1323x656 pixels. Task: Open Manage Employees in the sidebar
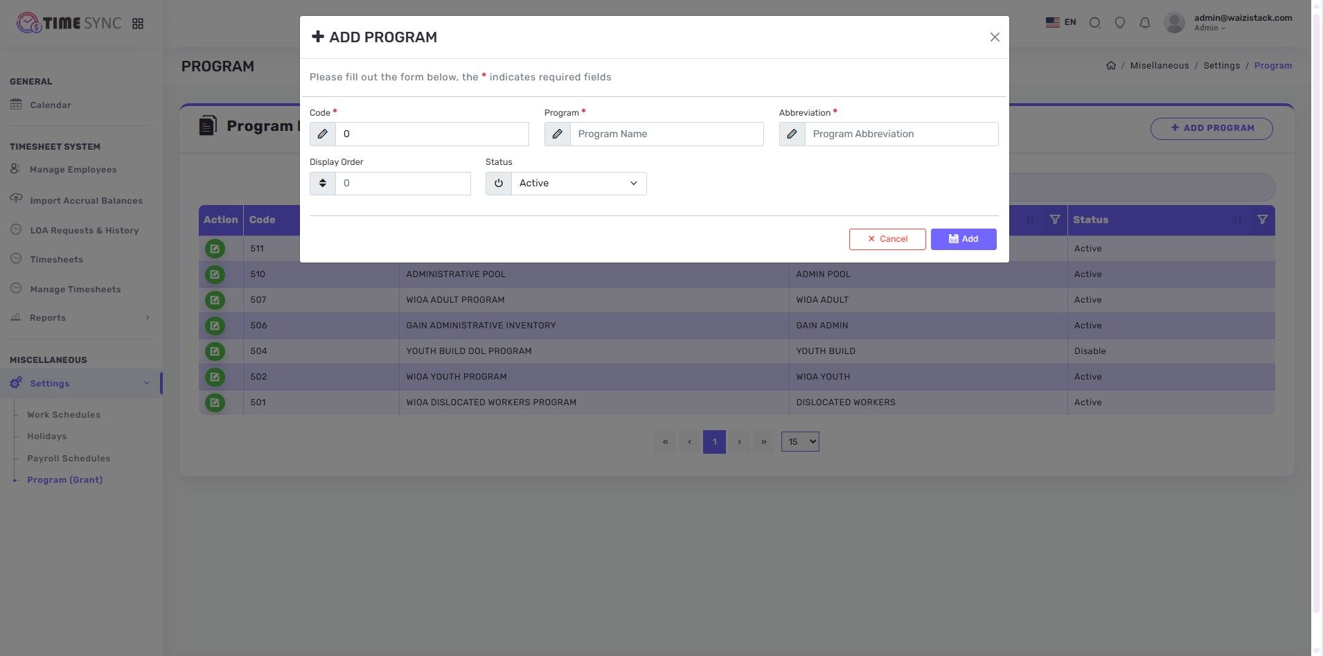click(x=73, y=170)
